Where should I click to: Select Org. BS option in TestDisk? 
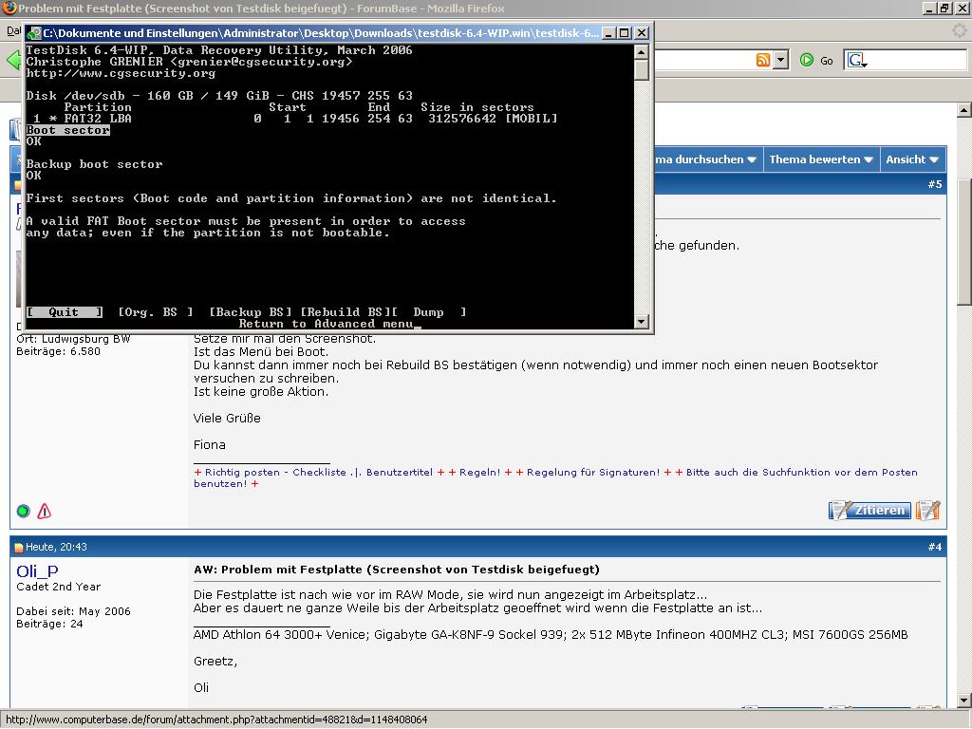click(156, 311)
